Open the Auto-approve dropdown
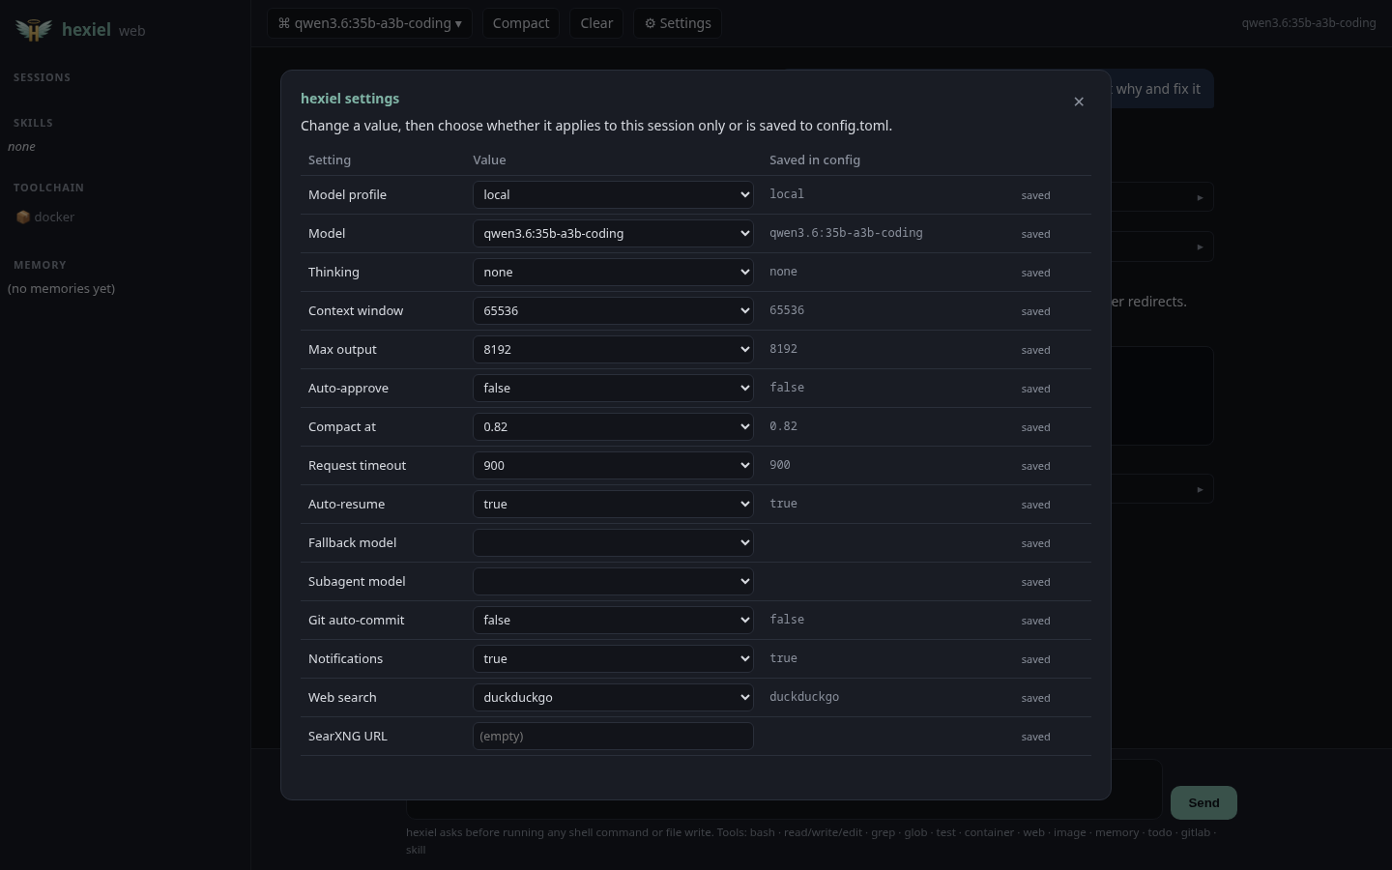The image size is (1392, 870). (613, 388)
